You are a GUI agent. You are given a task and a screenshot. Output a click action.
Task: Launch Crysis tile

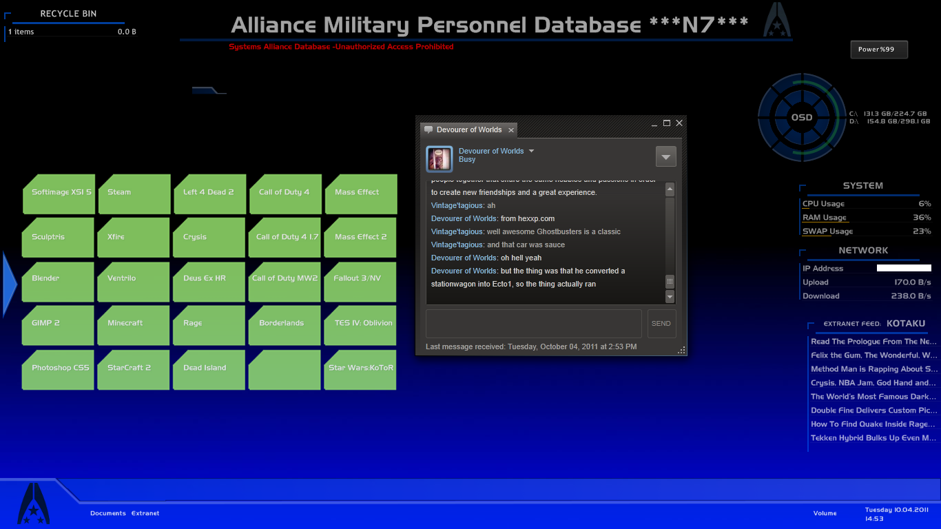[209, 238]
